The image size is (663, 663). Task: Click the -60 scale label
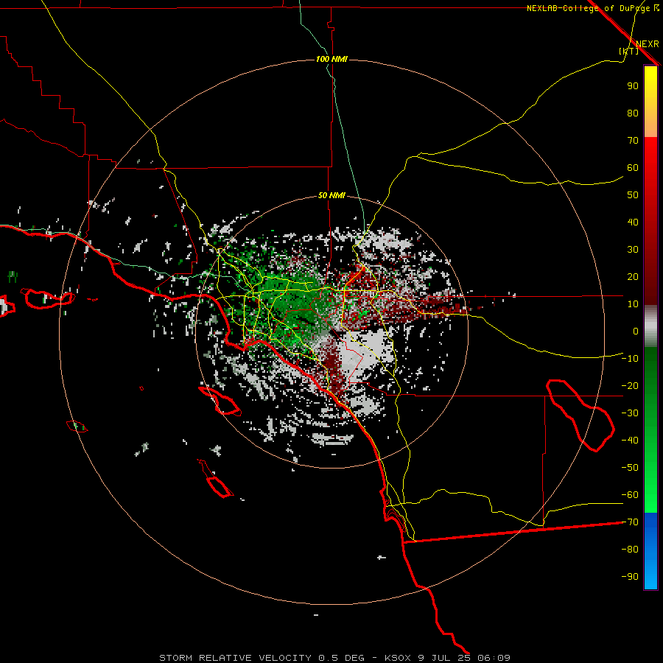coord(630,495)
